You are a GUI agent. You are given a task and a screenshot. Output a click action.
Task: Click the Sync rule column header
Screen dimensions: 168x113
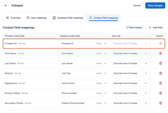coord(116,36)
